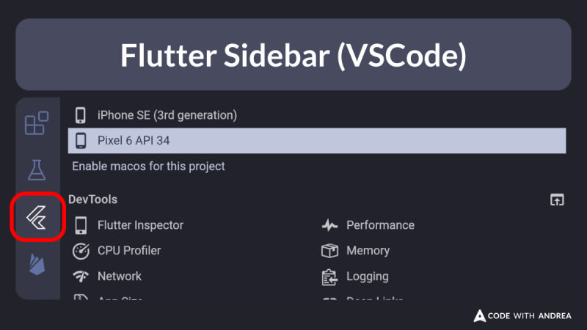The width and height of the screenshot is (587, 330).
Task: Open the Performance tool label
Action: [380, 225]
